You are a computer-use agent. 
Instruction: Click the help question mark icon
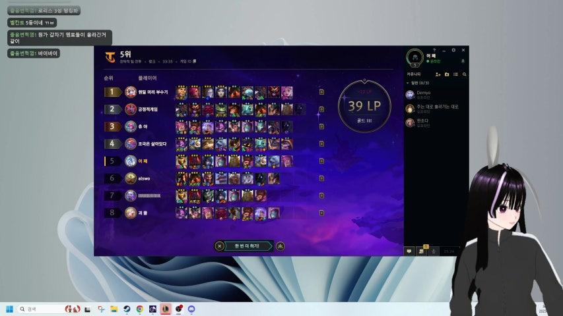pos(434,50)
